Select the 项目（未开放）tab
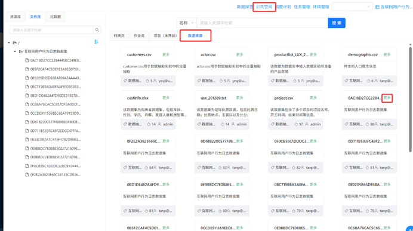The height and width of the screenshot is (231, 413). click(x=165, y=36)
